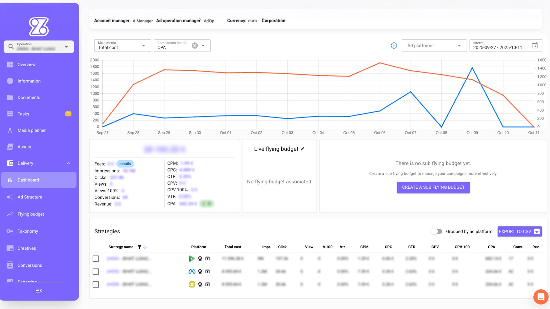Screen dimensions: 550x309
Task: Edit Live flying budget pencil icon
Action: pyautogui.click(x=303, y=149)
